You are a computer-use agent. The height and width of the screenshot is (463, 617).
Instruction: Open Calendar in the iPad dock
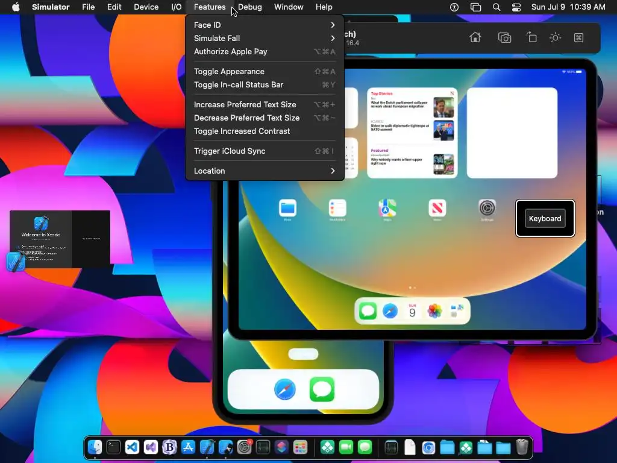click(412, 311)
